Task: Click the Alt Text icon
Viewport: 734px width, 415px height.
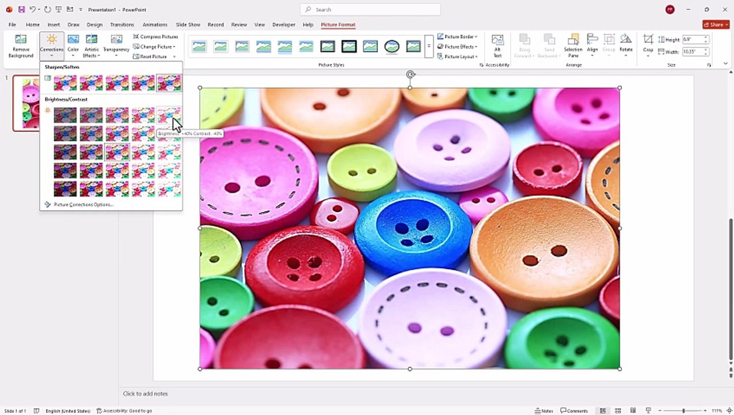Action: point(497,46)
